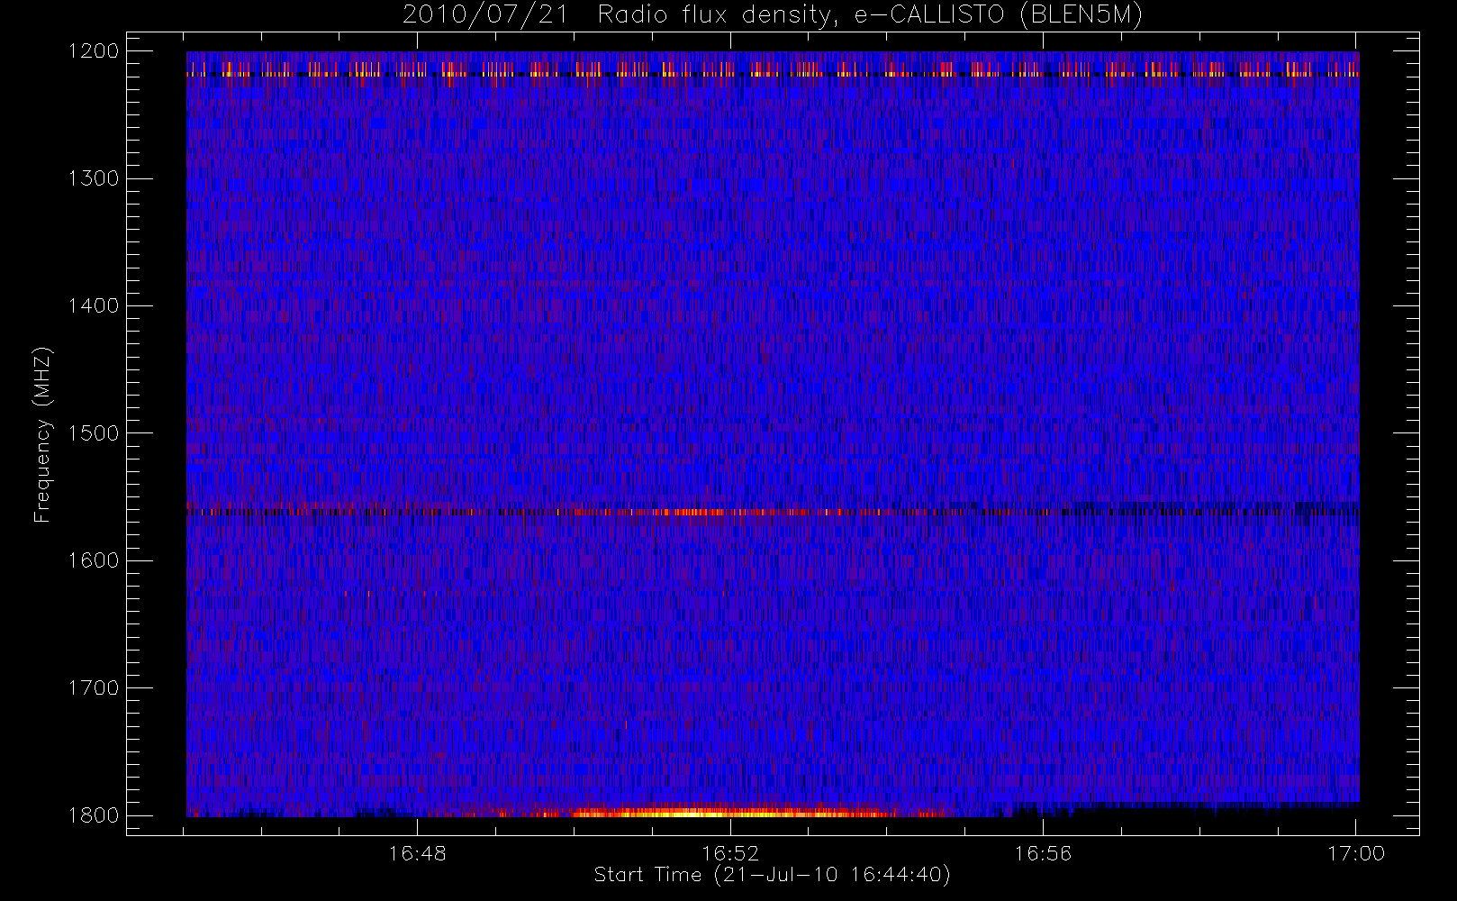
Task: Click the bright burst at 1800 MHz near 16:52
Action: (x=729, y=813)
